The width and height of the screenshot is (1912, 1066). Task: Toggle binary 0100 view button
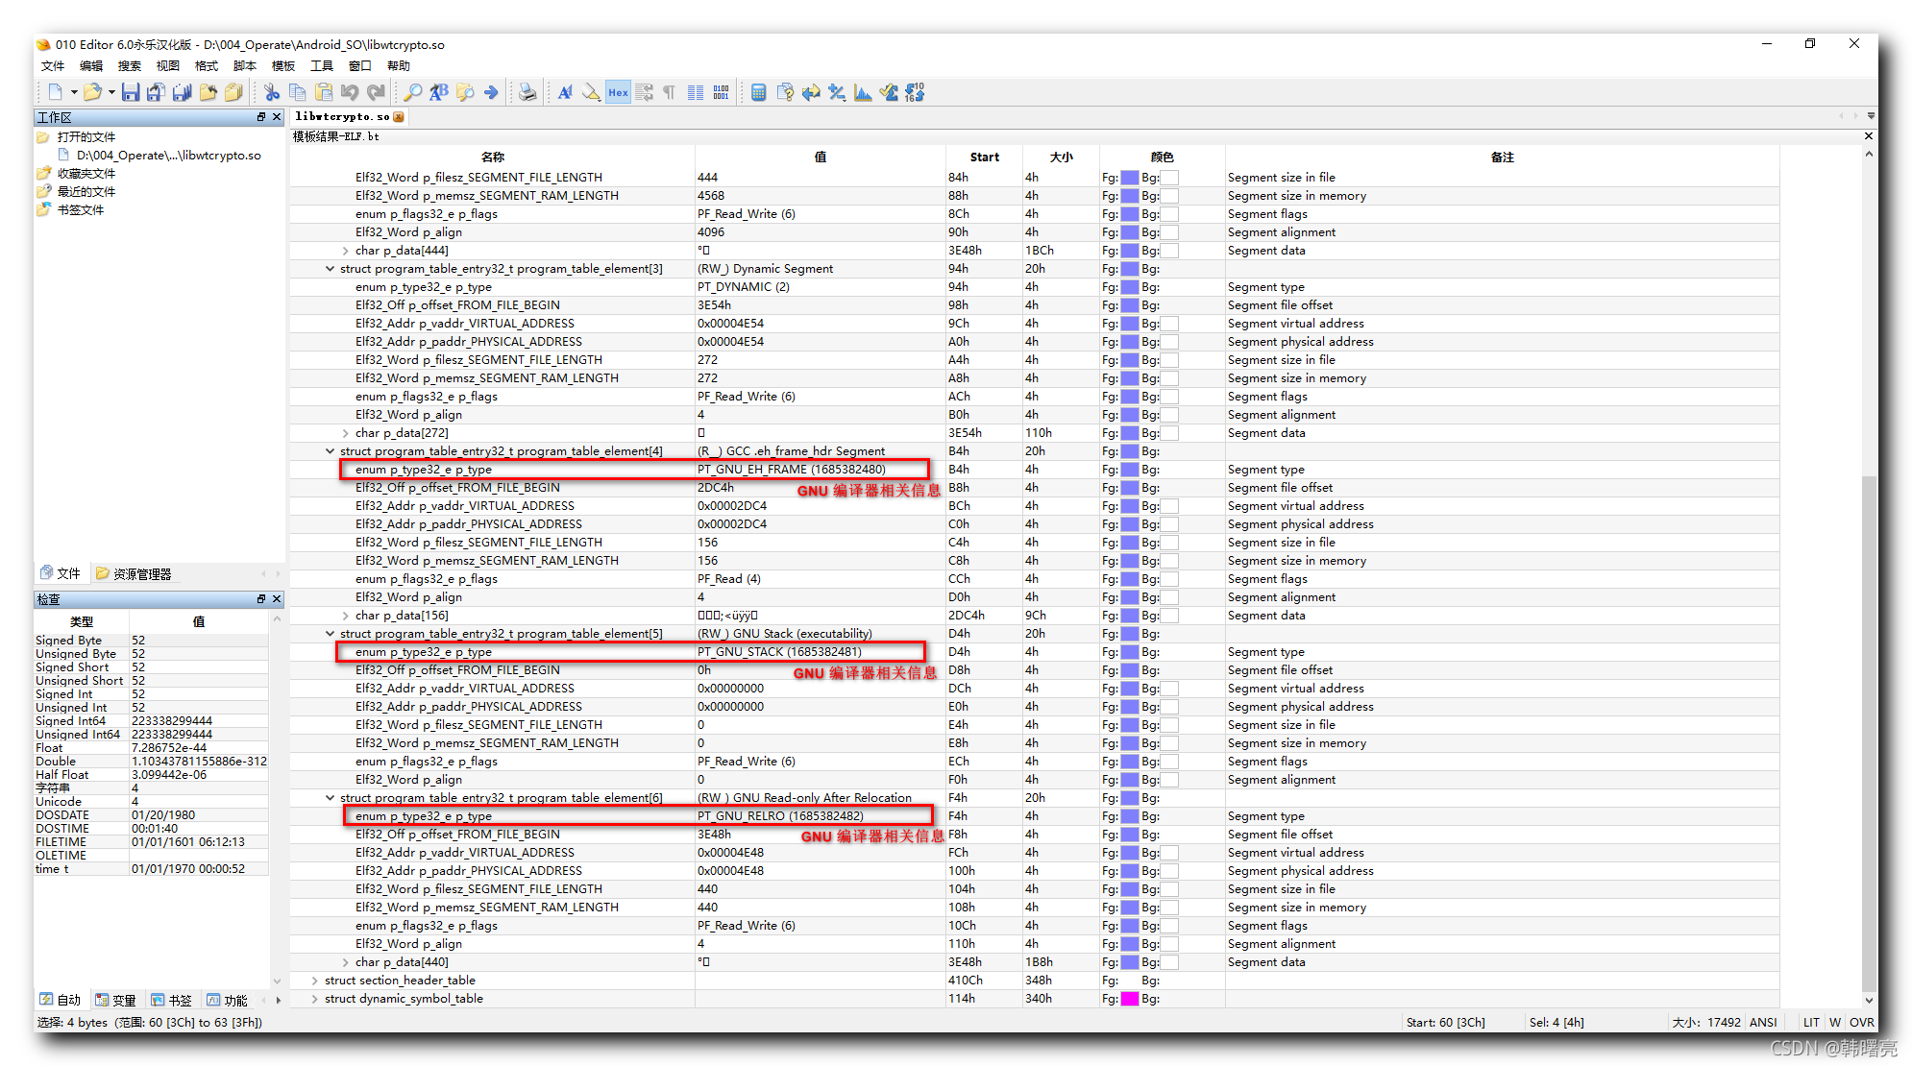coord(722,92)
